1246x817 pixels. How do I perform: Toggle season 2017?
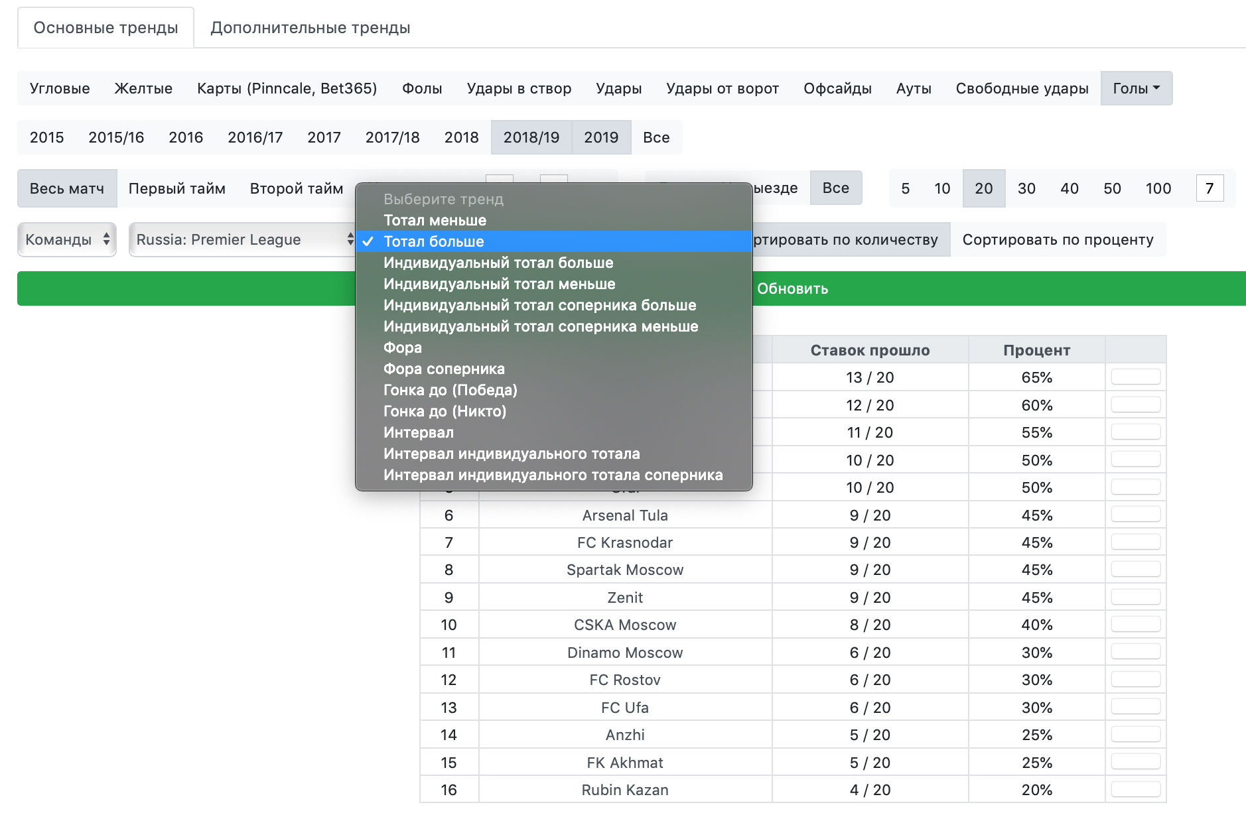point(324,137)
